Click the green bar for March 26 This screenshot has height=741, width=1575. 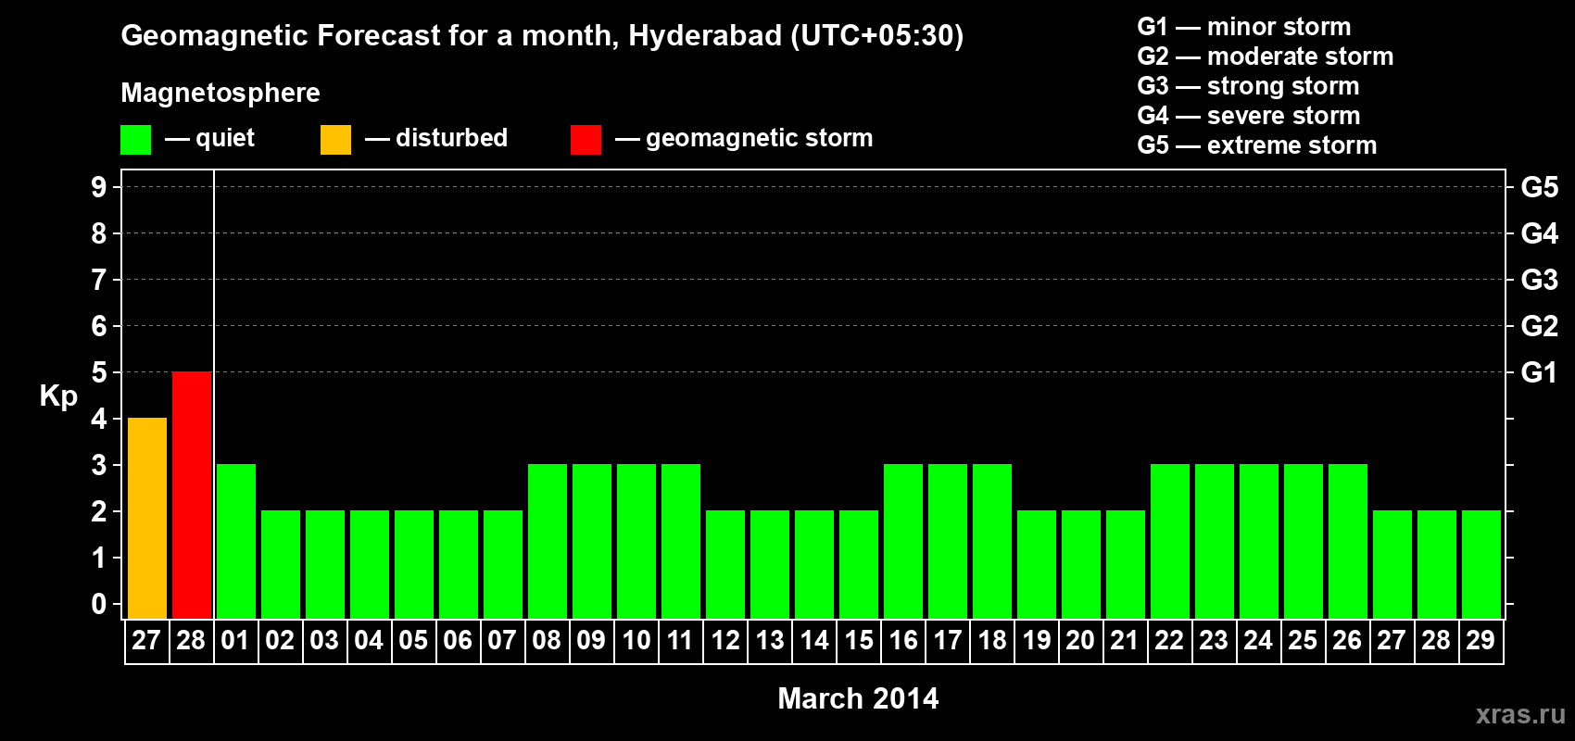(1348, 542)
